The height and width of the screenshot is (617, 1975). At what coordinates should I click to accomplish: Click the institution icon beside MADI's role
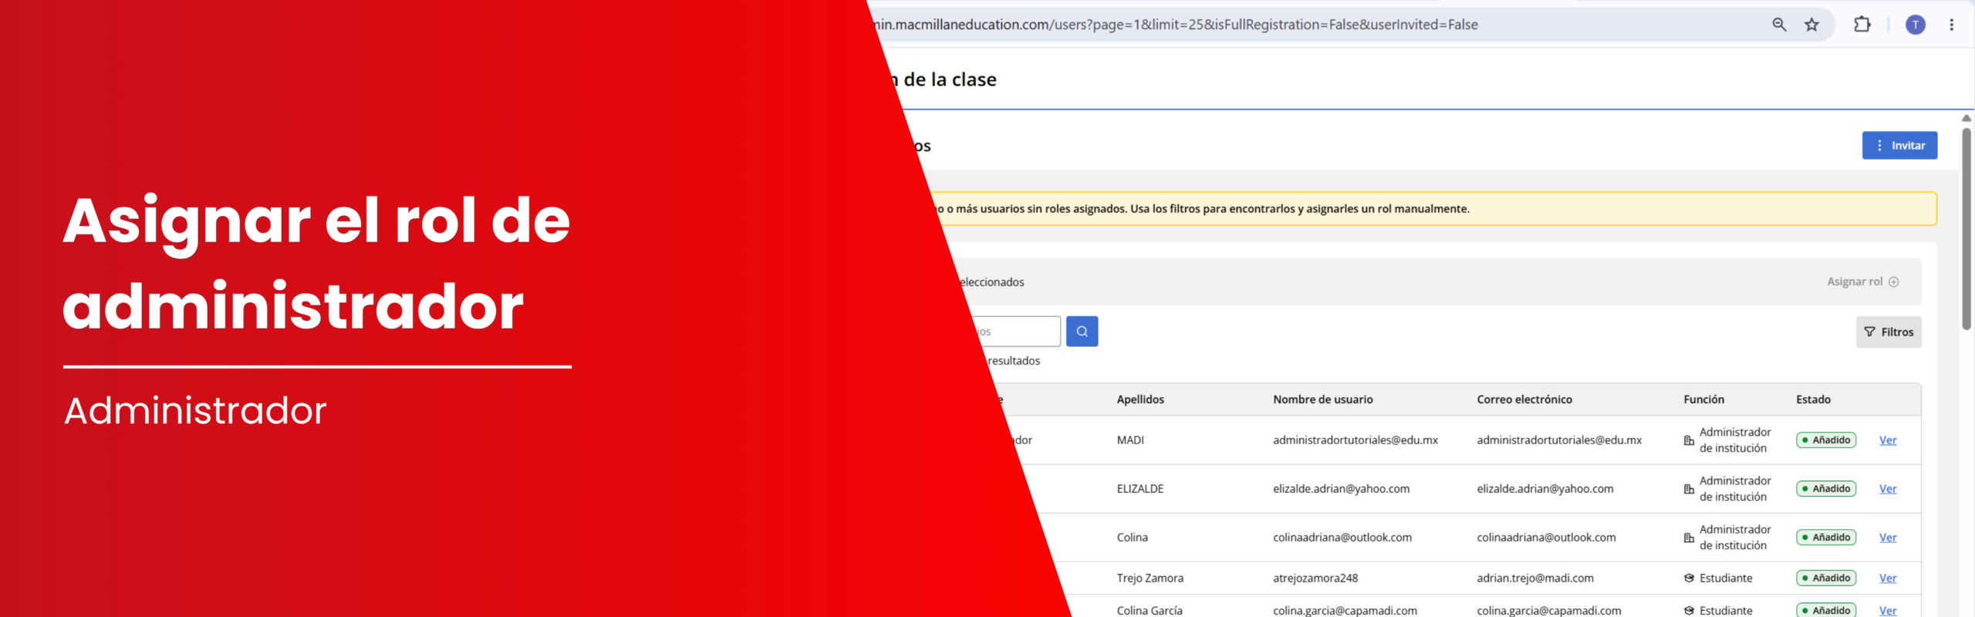[x=1688, y=440]
